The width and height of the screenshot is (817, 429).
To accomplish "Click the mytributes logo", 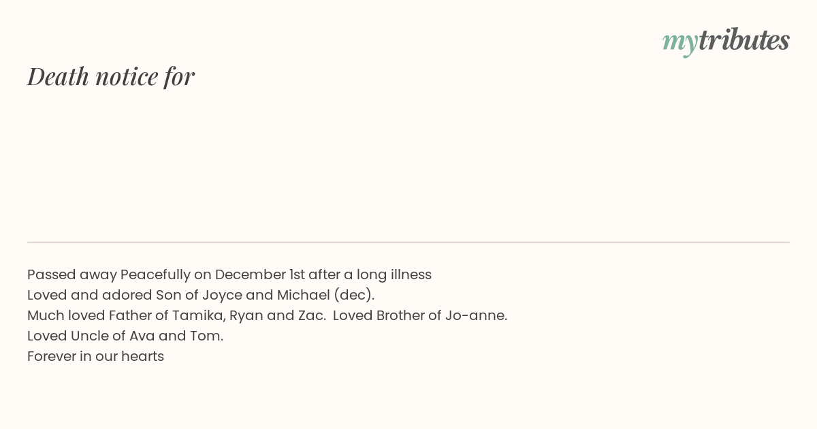I will coord(726,41).
